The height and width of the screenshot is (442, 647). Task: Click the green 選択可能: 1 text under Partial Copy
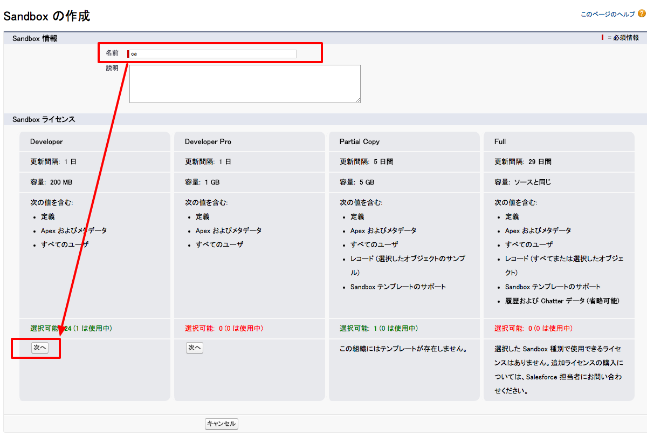(x=379, y=328)
